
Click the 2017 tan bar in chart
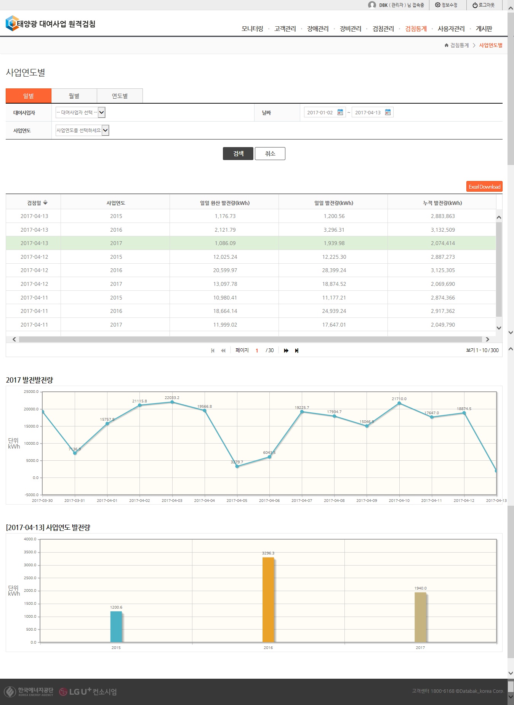420,617
